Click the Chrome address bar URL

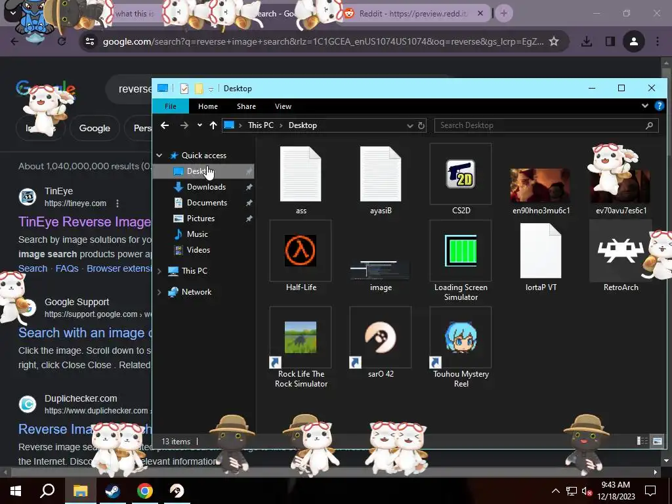tap(324, 41)
